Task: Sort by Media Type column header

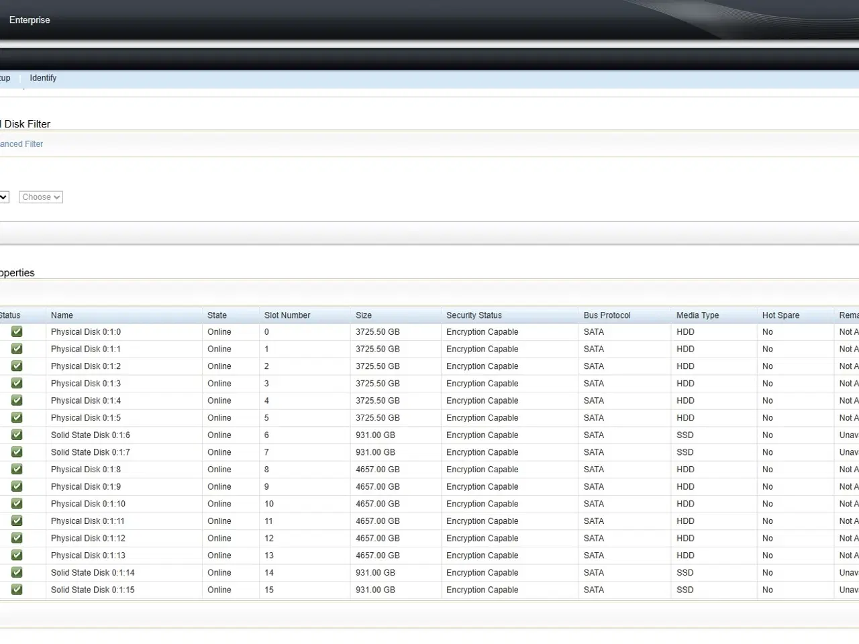Action: coord(697,315)
